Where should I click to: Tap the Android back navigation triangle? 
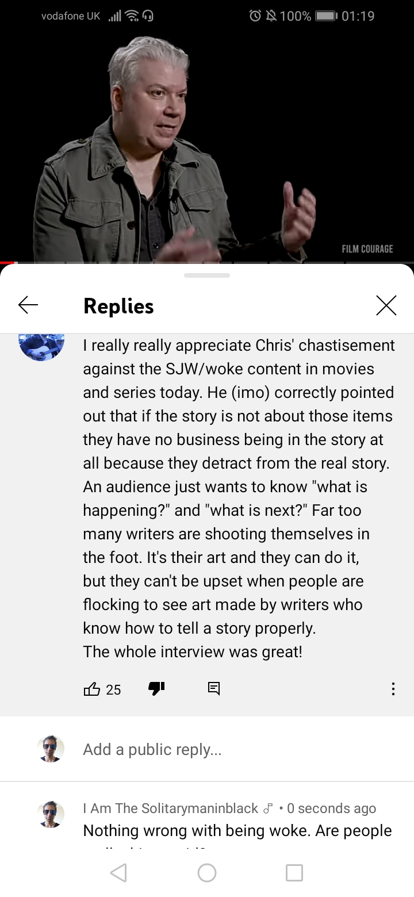coord(118,872)
